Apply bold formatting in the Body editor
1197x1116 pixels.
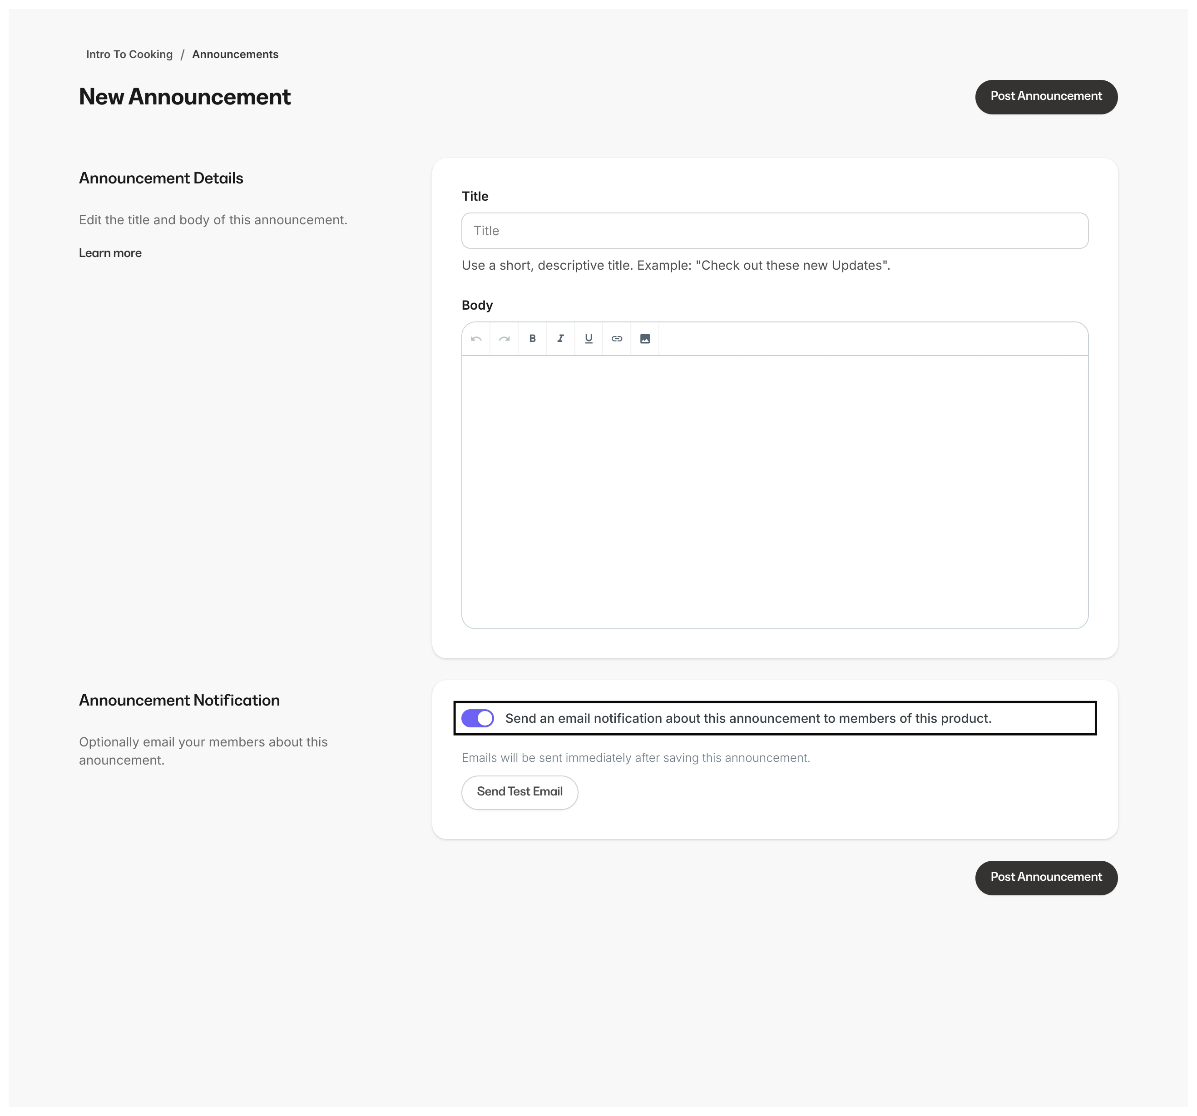click(532, 338)
